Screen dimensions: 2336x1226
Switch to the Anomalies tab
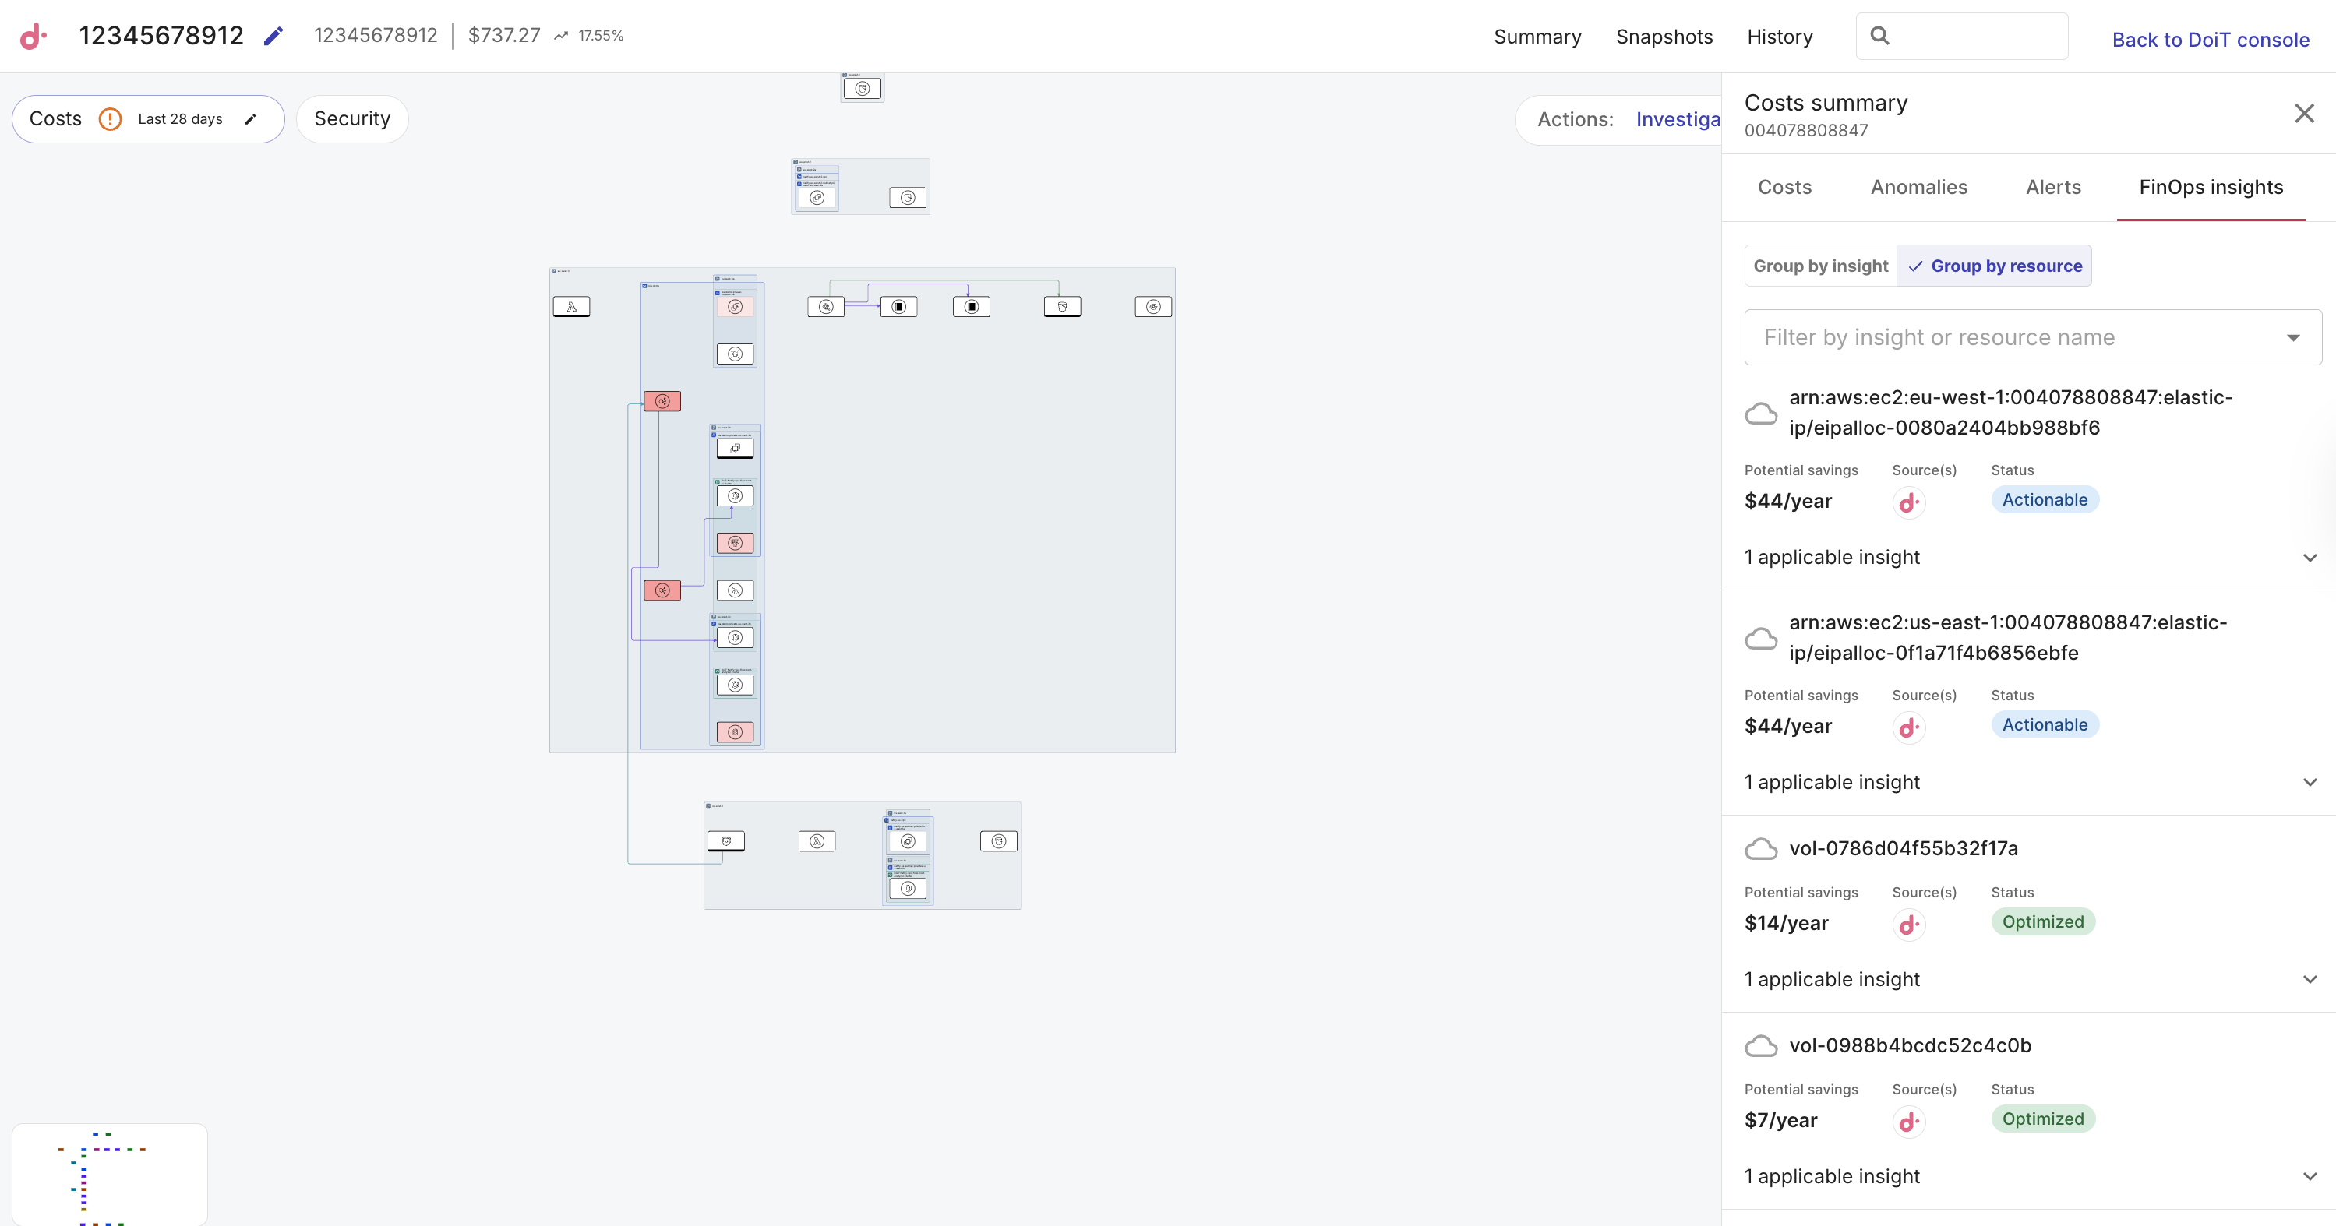(x=1919, y=187)
